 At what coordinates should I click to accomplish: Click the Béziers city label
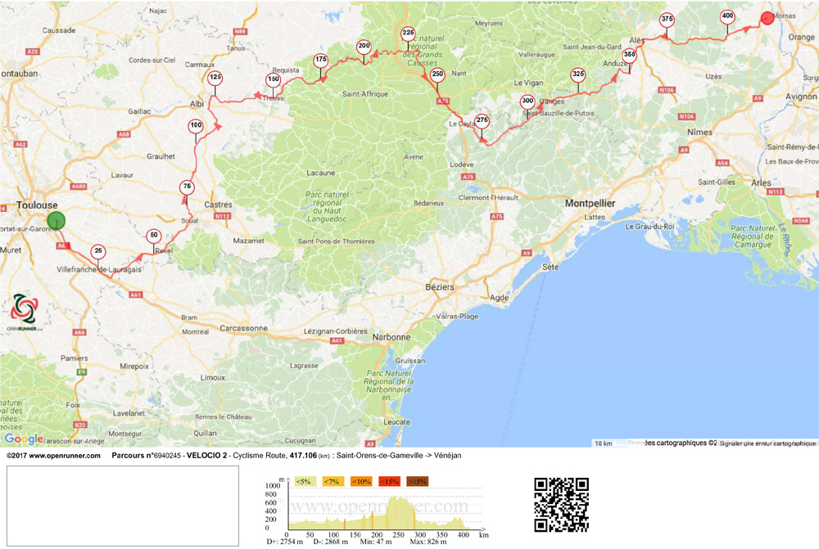tap(440, 287)
